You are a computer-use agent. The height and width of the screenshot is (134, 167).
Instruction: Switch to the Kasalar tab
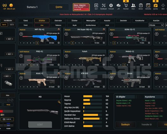tap(107, 20)
